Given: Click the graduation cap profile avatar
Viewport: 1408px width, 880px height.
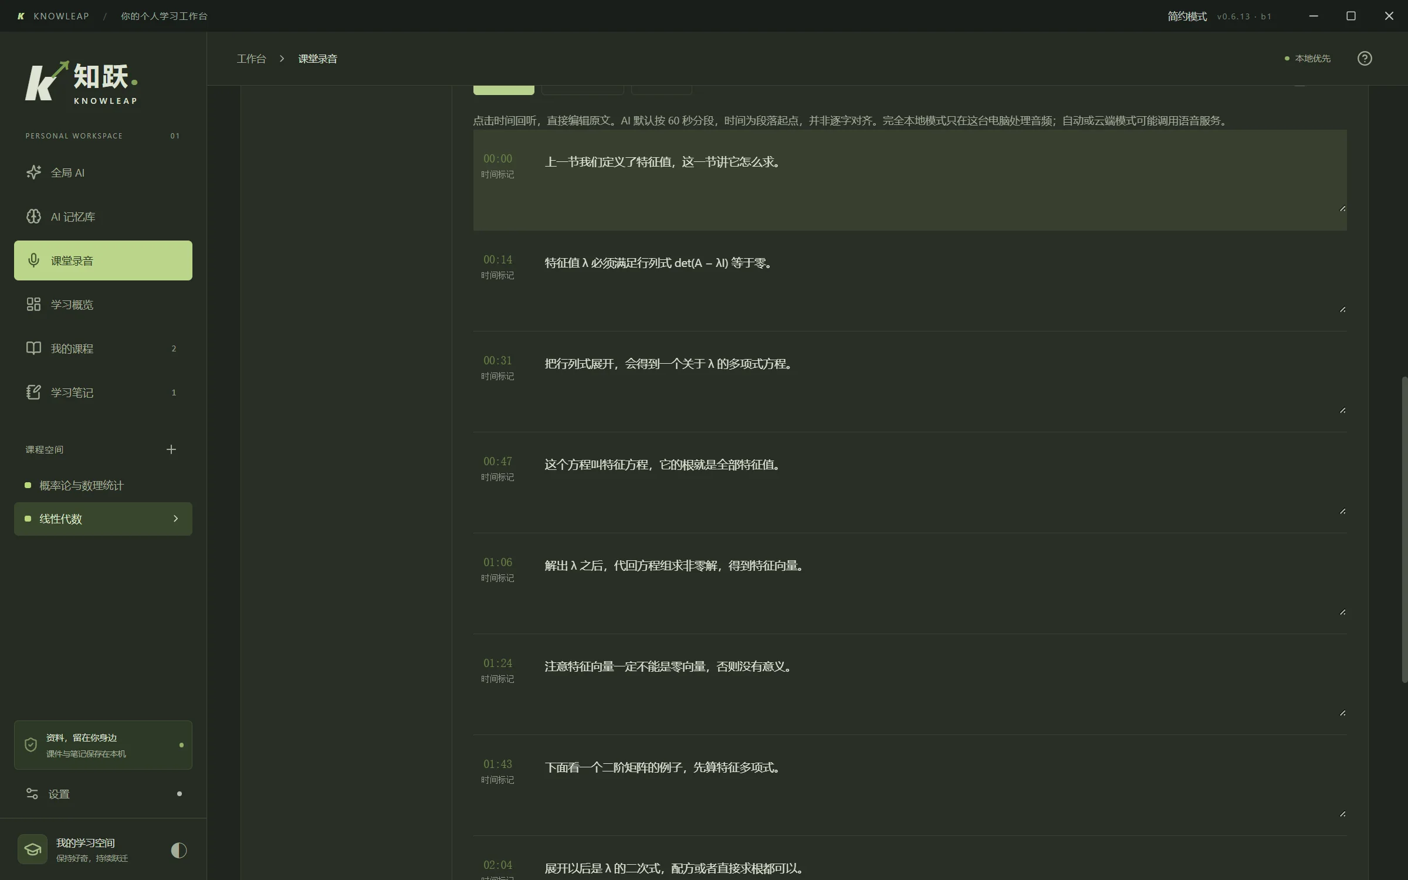Looking at the screenshot, I should [x=32, y=849].
